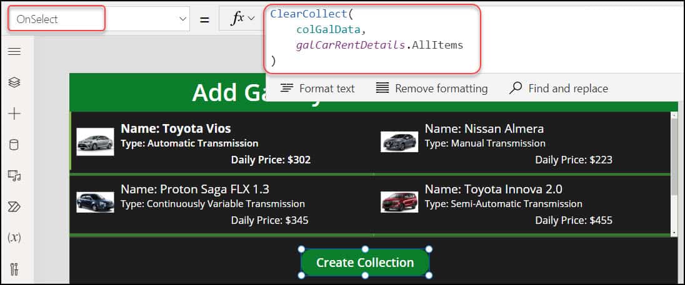The width and height of the screenshot is (685, 285).
Task: Expand the fx function chevron
Action: (251, 18)
